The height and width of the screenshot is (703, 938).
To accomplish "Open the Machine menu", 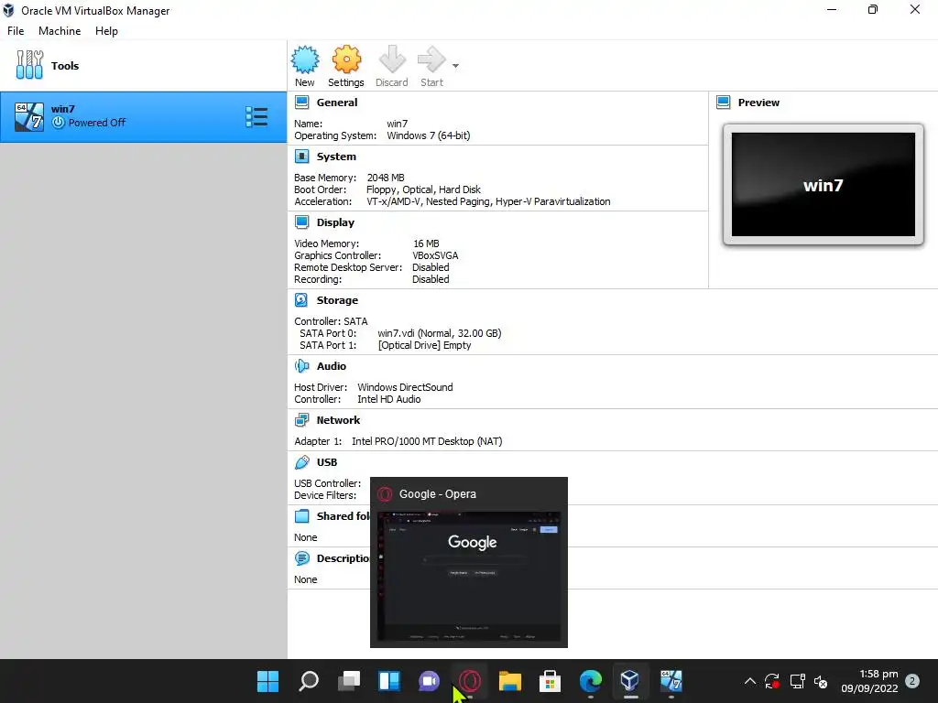I will coord(60,31).
